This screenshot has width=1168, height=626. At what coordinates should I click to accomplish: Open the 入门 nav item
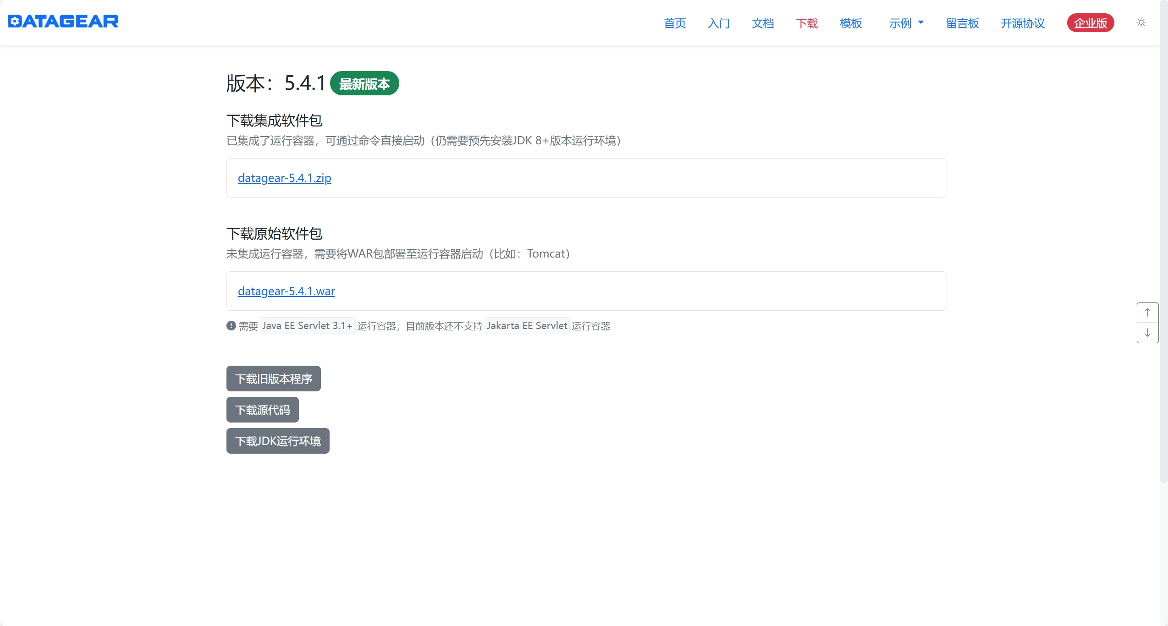point(719,23)
